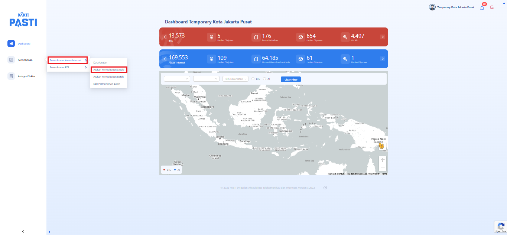
Task: Select Ajukan Permohonan Single menu item
Action: coord(108,70)
